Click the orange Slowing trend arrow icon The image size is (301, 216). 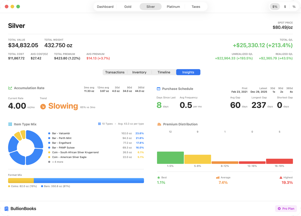(43, 106)
